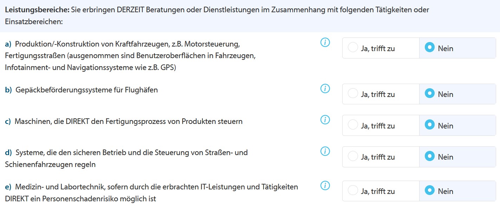Image resolution: width=500 pixels, height=209 pixels.
Task: Click question c) text about Fertigungsprozess
Action: pyautogui.click(x=128, y=121)
